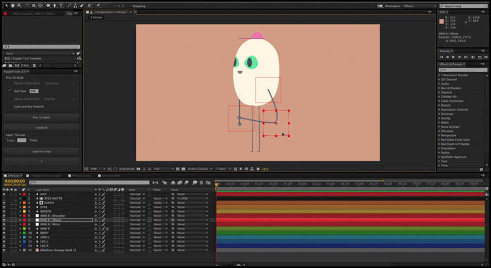Hide the MOUTH layer
The image size is (491, 268).
(x=4, y=212)
